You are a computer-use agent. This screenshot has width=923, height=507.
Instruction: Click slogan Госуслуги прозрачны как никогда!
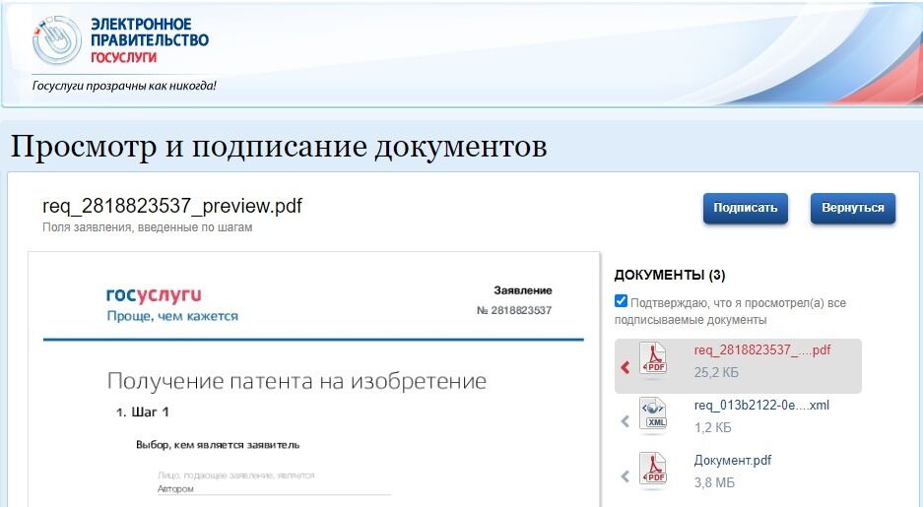point(124,86)
